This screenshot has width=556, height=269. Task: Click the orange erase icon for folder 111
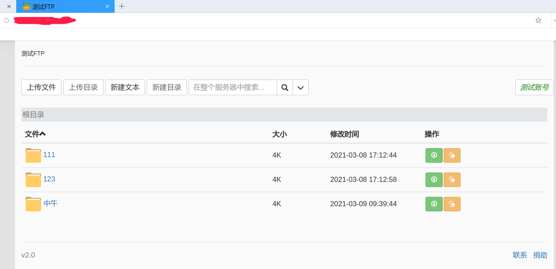[x=452, y=155]
